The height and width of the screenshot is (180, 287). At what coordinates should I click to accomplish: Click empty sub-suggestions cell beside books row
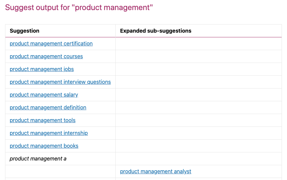(199, 146)
